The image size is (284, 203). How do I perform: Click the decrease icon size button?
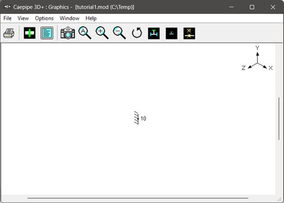pyautogui.click(x=171, y=33)
